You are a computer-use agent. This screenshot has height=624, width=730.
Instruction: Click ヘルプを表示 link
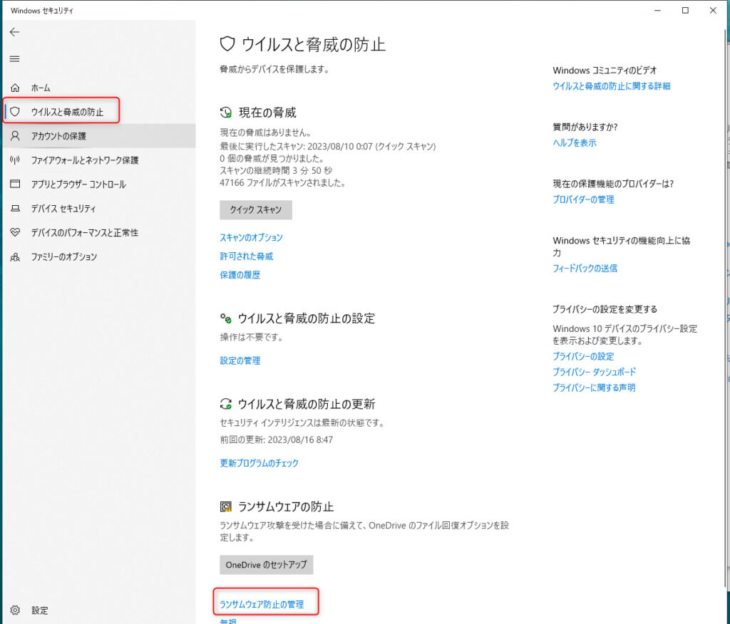(575, 143)
